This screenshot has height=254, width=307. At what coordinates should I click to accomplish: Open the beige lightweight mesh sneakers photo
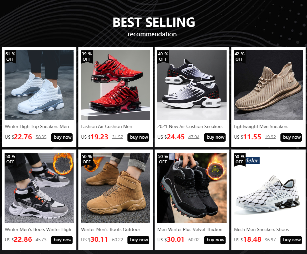pos(268,85)
